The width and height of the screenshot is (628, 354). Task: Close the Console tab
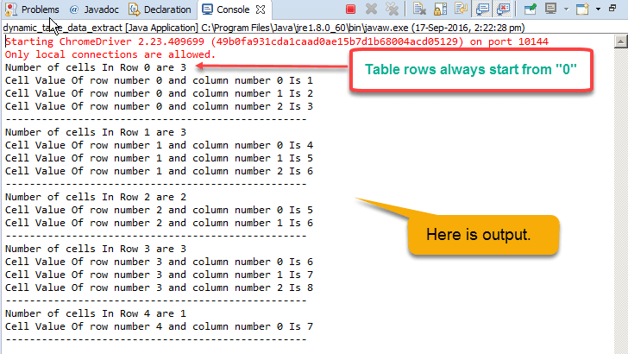point(261,9)
